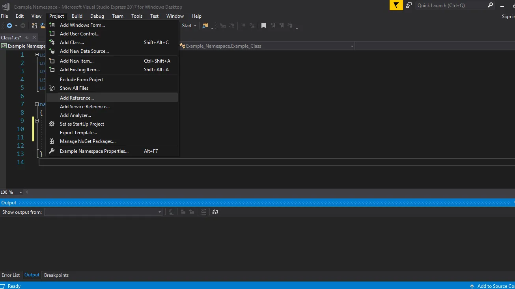Select Export Template... menu entry
The image size is (515, 289).
click(112, 132)
